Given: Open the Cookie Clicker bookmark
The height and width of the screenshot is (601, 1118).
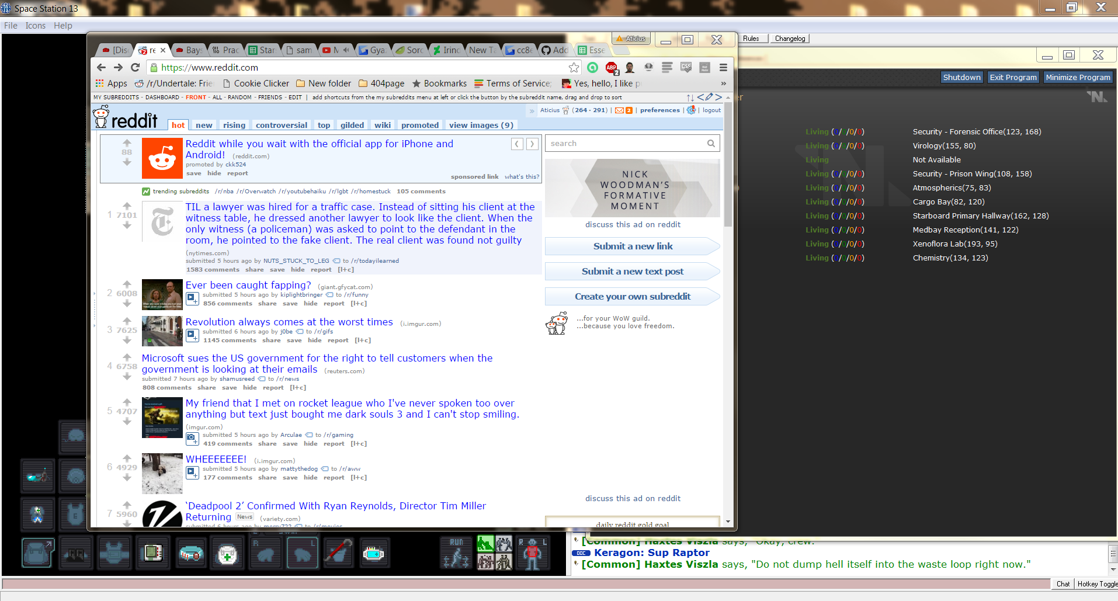Looking at the screenshot, I should coord(256,84).
